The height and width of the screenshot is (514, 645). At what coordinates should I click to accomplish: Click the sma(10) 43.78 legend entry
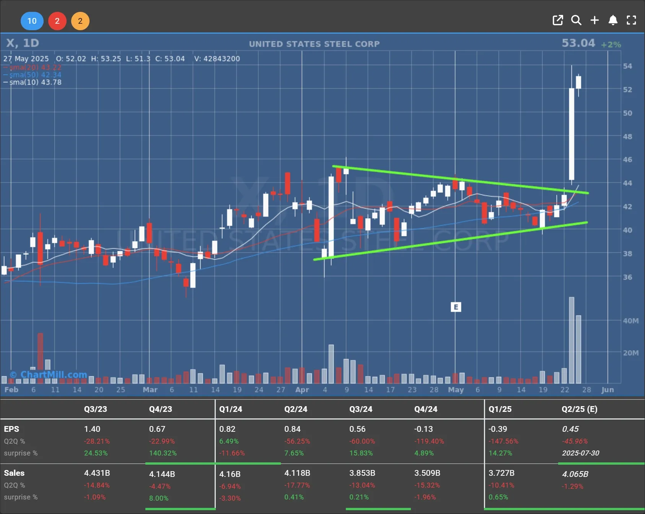(33, 82)
